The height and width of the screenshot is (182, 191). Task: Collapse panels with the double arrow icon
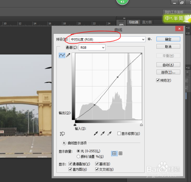pyautogui.click(x=124, y=18)
